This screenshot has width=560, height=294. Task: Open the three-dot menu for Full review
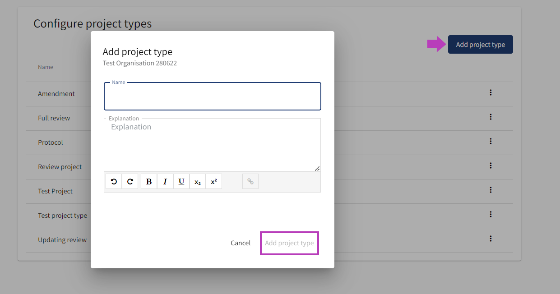click(x=491, y=117)
